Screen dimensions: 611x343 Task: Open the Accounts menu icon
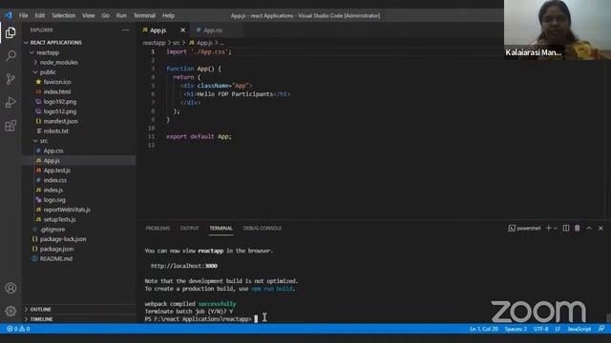(11, 288)
